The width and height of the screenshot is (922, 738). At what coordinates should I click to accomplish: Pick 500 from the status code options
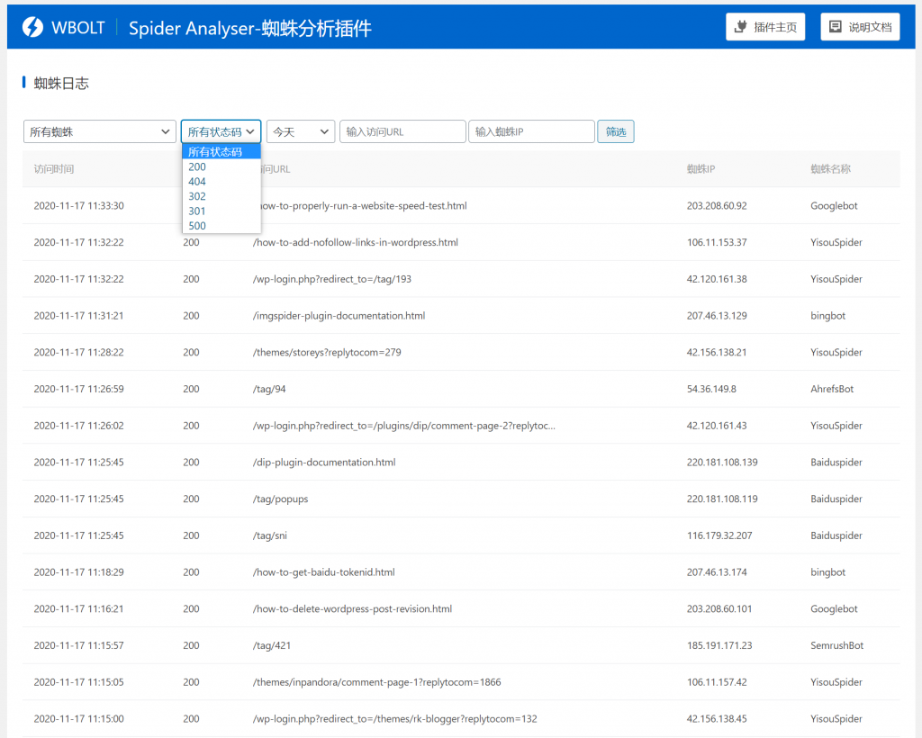[x=197, y=226]
